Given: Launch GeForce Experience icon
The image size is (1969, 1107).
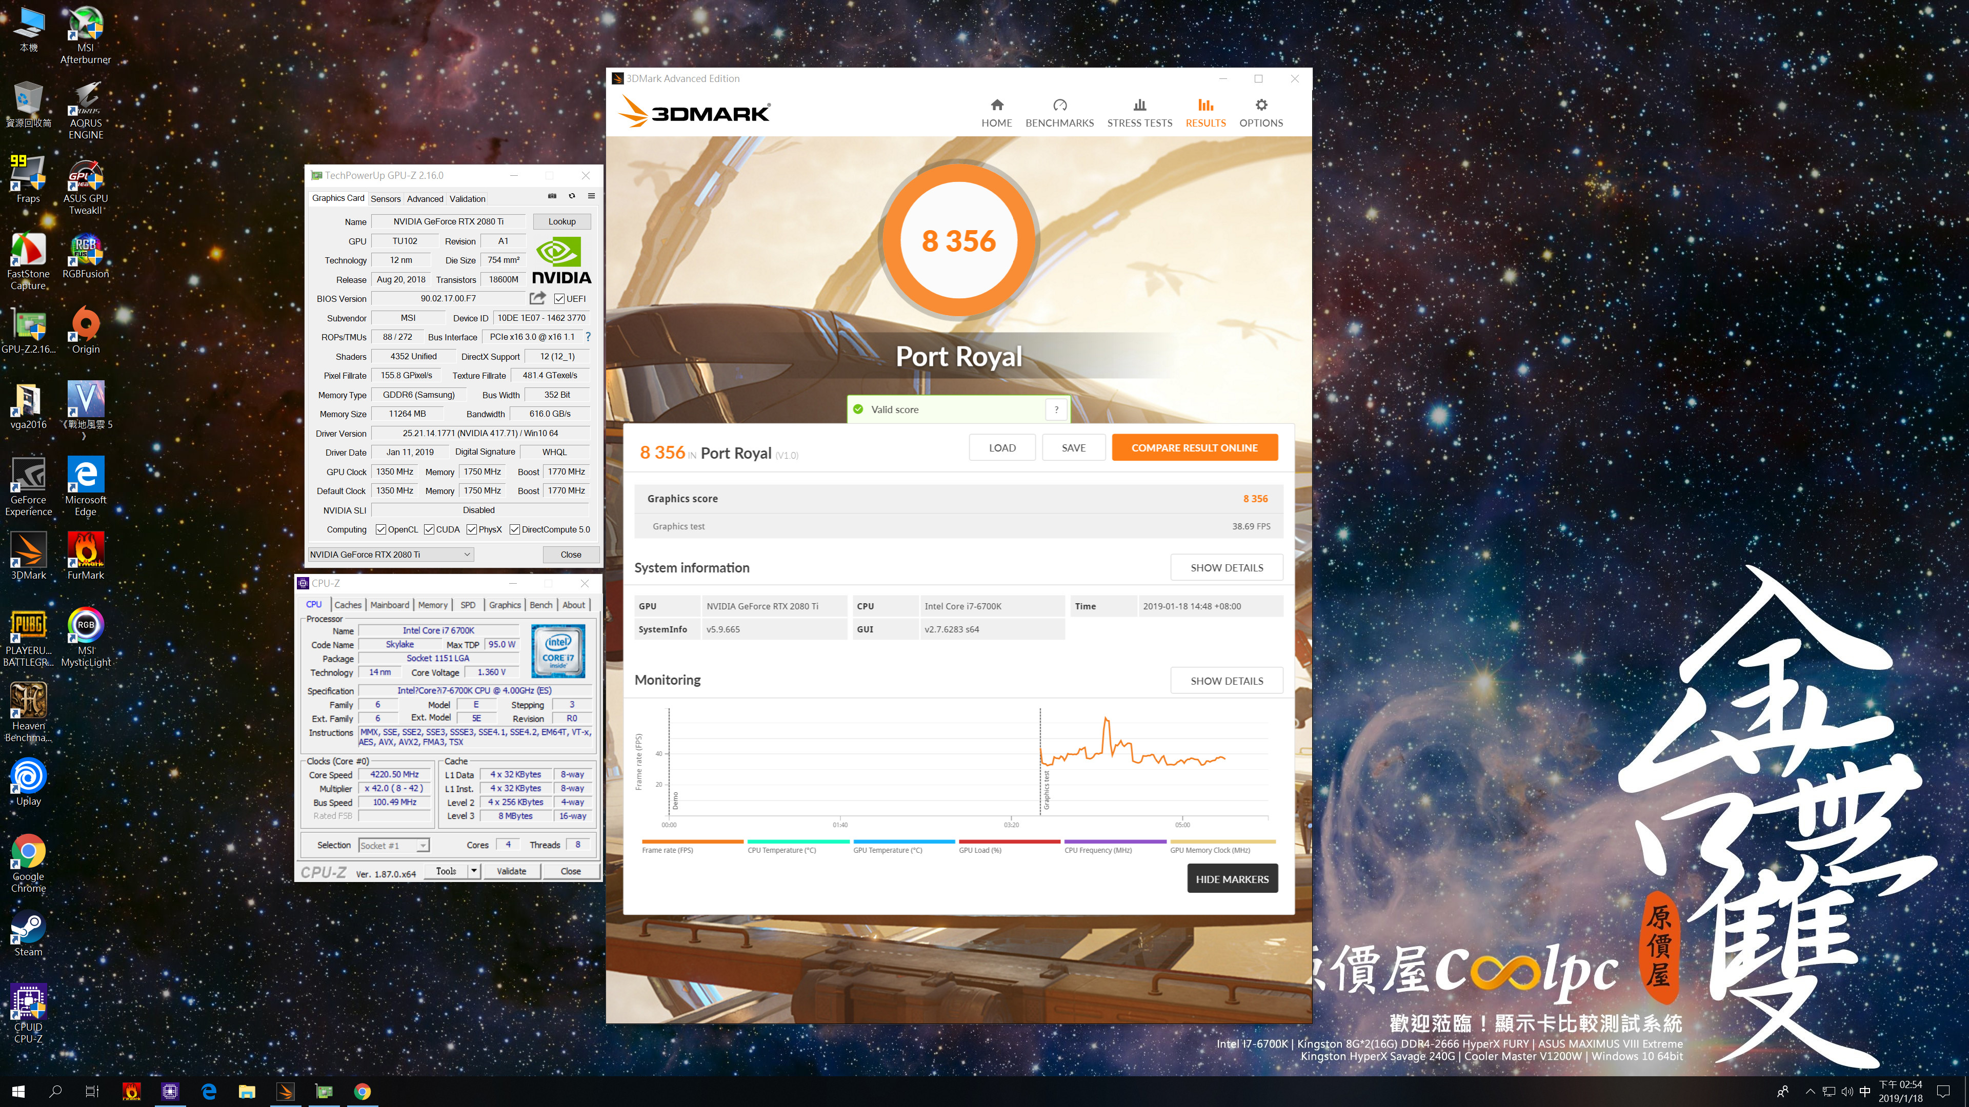Looking at the screenshot, I should pyautogui.click(x=28, y=487).
